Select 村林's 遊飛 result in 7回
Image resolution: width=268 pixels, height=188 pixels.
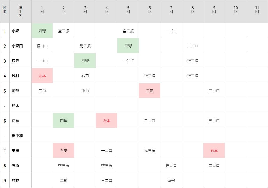(171, 181)
